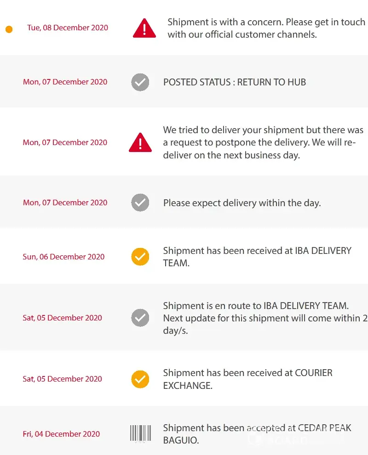Viewport: 368px width, 455px height.
Task: Click the Fri, 04 December 2020 date
Action: coord(61,434)
